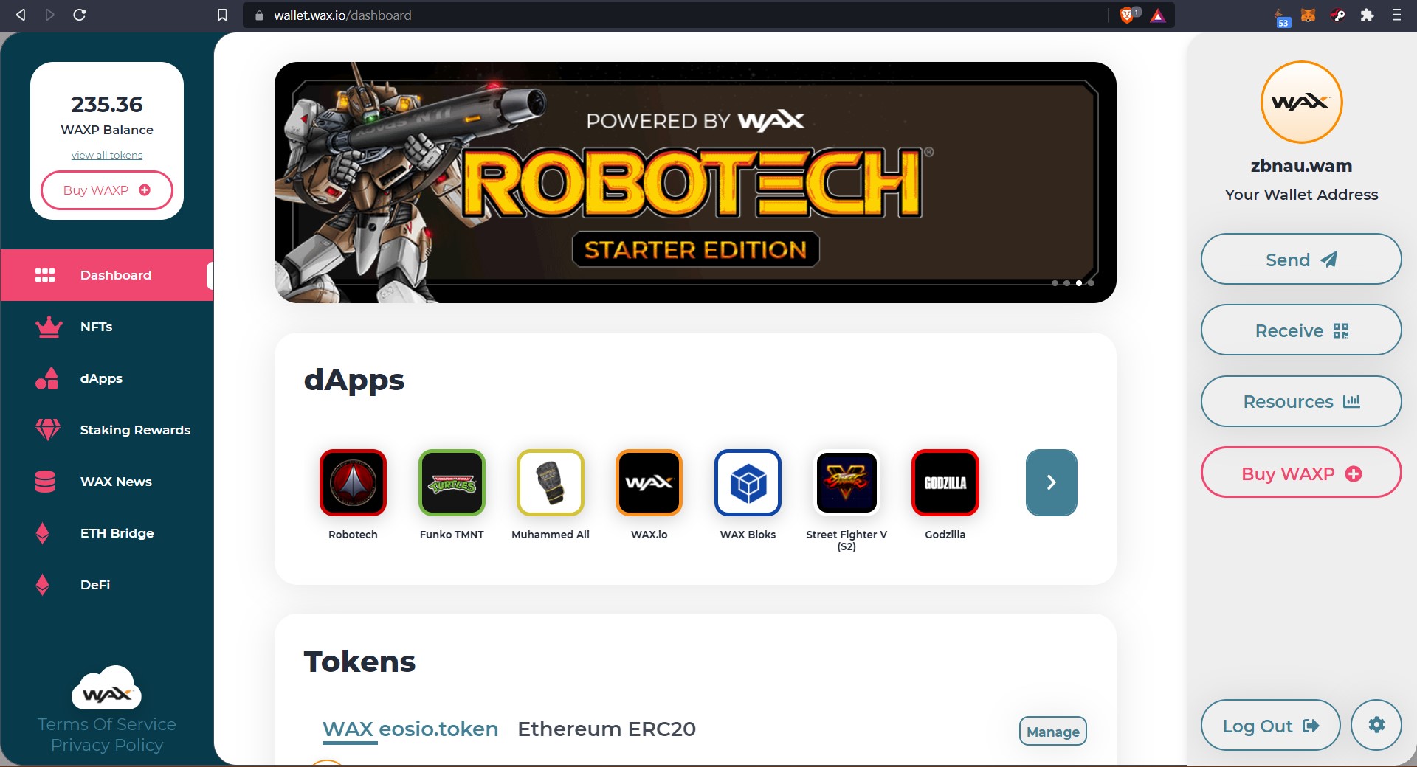The image size is (1417, 767).
Task: Click Buy WAXP in right panel
Action: click(x=1301, y=472)
